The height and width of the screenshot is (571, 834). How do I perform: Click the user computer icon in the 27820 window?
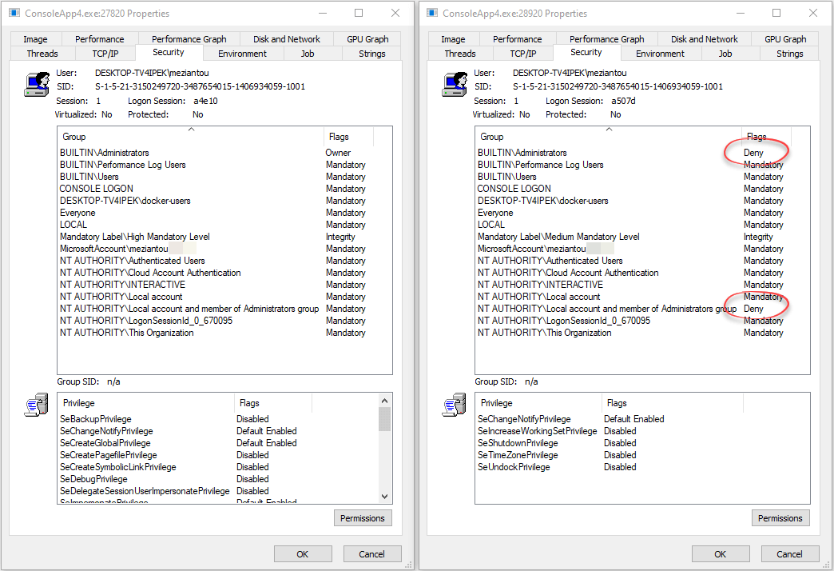coord(36,83)
